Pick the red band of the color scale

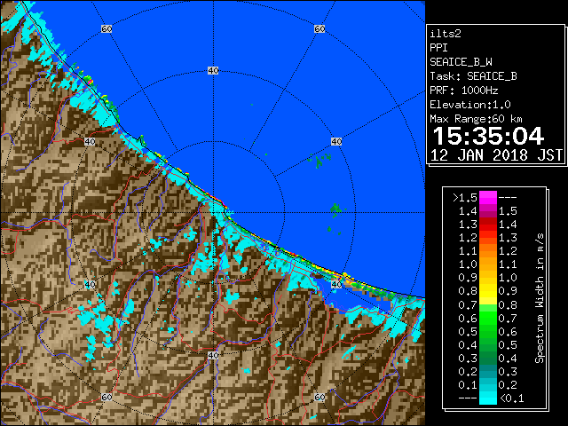[488, 225]
